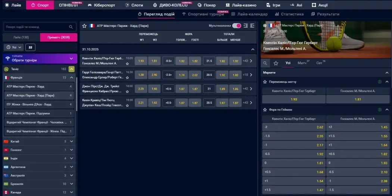The image size is (392, 196).
Task: Switch to the Сет markets tab
Action: click(320, 63)
